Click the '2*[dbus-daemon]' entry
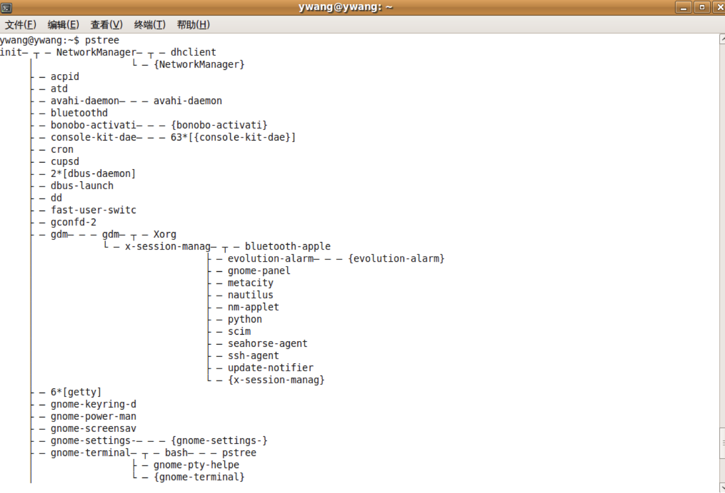 point(93,174)
